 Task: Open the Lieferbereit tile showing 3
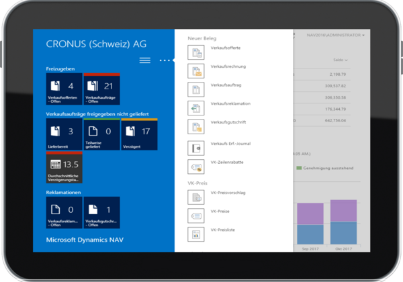point(64,134)
